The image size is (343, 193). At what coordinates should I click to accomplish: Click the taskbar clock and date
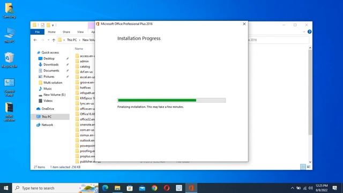[x=322, y=188]
